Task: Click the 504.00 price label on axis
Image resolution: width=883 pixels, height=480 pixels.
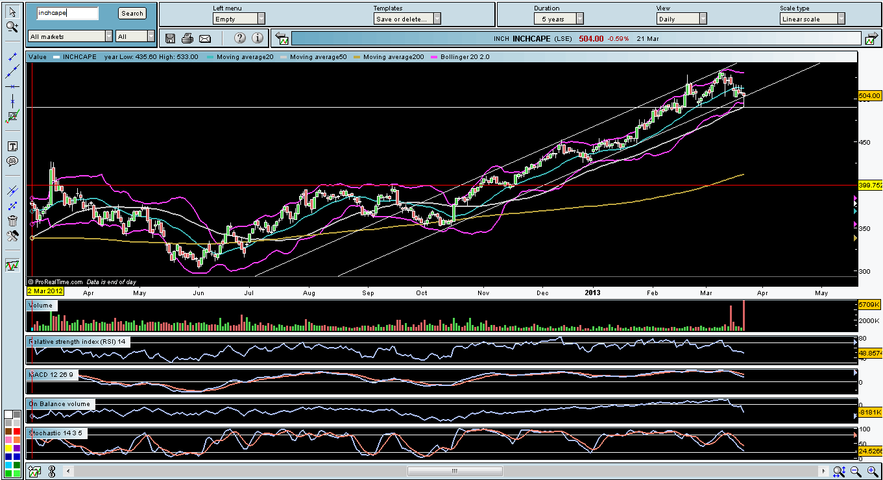Action: click(869, 95)
